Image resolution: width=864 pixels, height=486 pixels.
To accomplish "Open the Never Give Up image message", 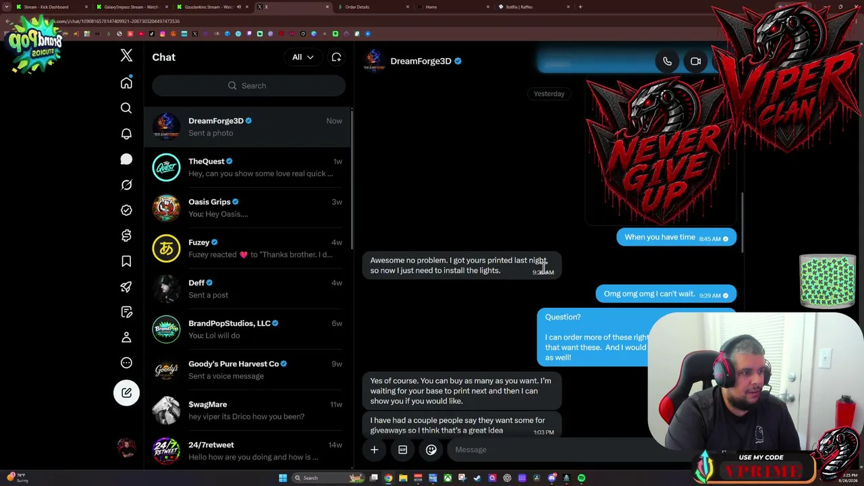I will point(660,150).
